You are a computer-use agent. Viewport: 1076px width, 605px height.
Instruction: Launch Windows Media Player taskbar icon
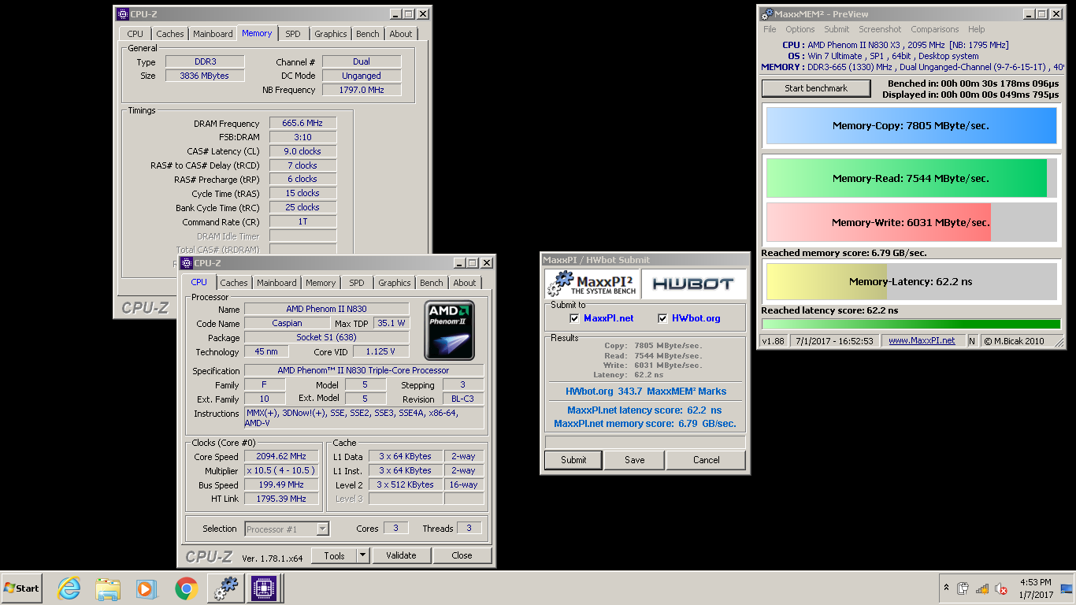click(147, 588)
